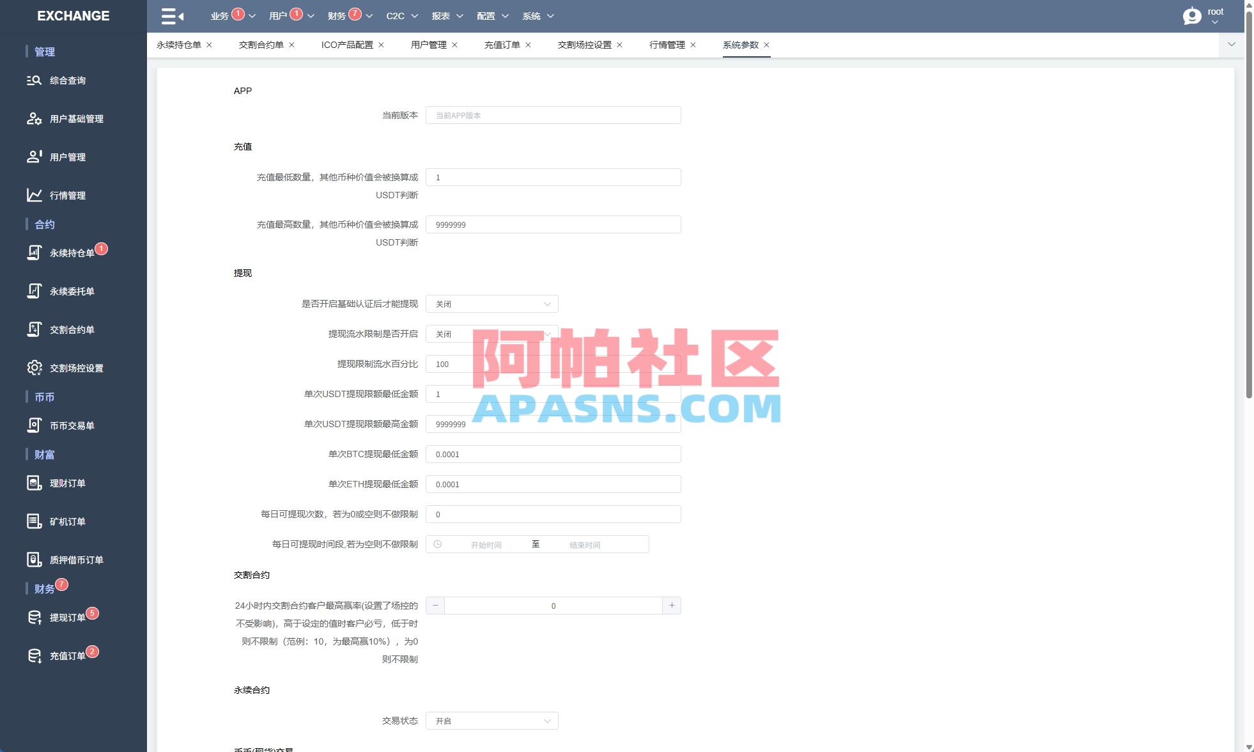Open the 质押借币订单 sidebar item
1254x752 pixels.
coord(76,559)
